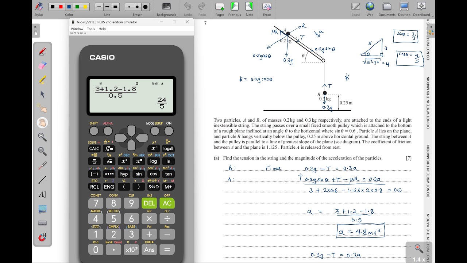
Task: Erase the whole page
Action: 267,7
